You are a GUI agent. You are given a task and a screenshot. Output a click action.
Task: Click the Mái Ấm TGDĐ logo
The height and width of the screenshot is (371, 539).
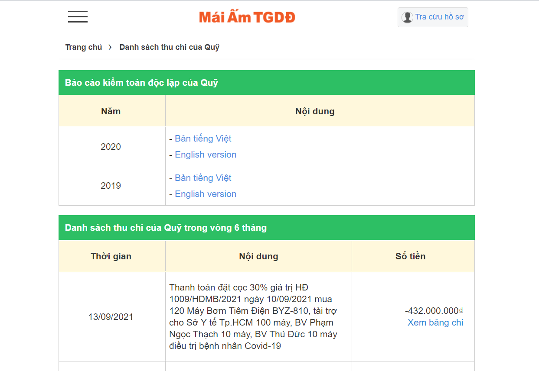click(246, 17)
